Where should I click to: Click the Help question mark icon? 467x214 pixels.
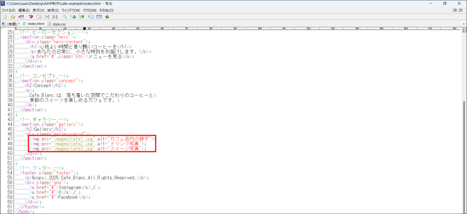107,16
